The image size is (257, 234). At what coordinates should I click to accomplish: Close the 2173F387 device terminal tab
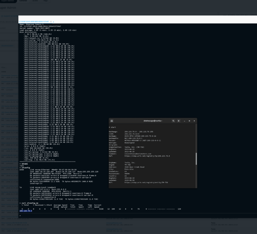click(51, 22)
